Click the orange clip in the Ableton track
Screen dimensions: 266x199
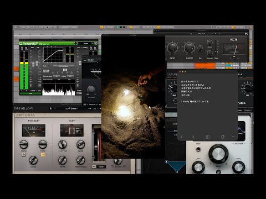click(x=205, y=65)
